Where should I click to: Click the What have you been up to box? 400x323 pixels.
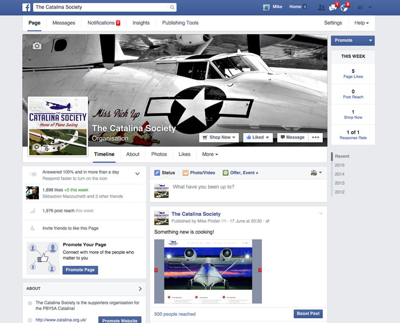click(x=238, y=191)
